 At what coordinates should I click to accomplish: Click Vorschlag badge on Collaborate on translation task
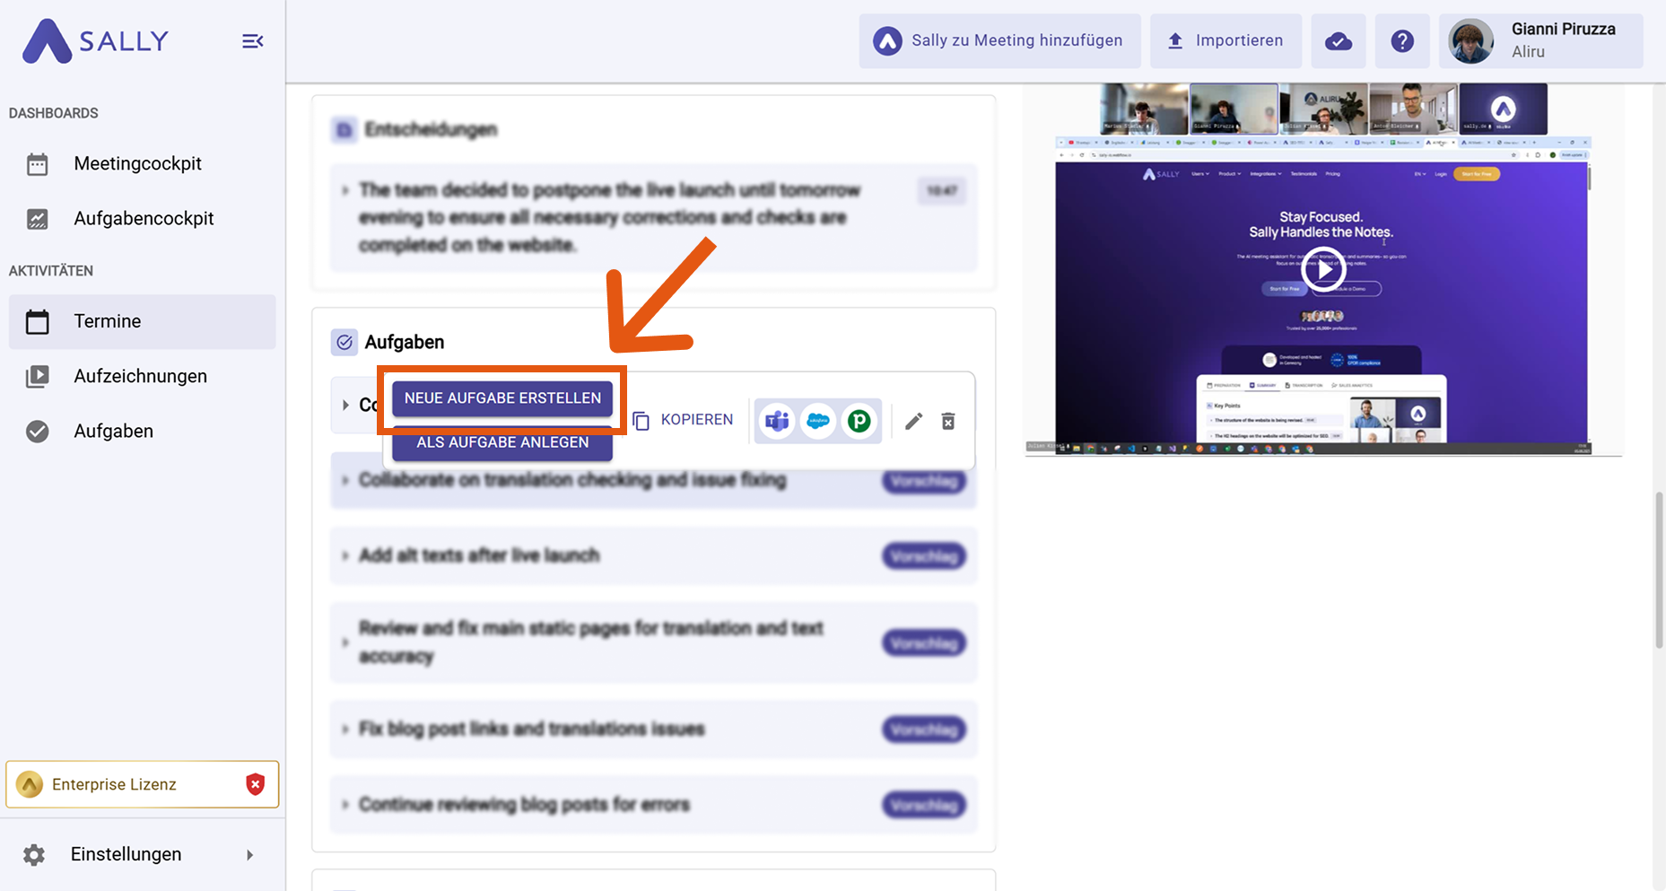[x=924, y=482]
